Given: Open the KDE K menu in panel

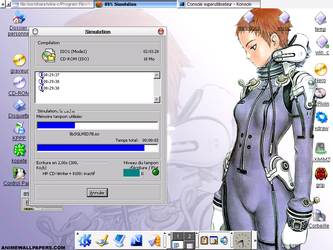Looking at the screenshot, I should (x=84, y=240).
